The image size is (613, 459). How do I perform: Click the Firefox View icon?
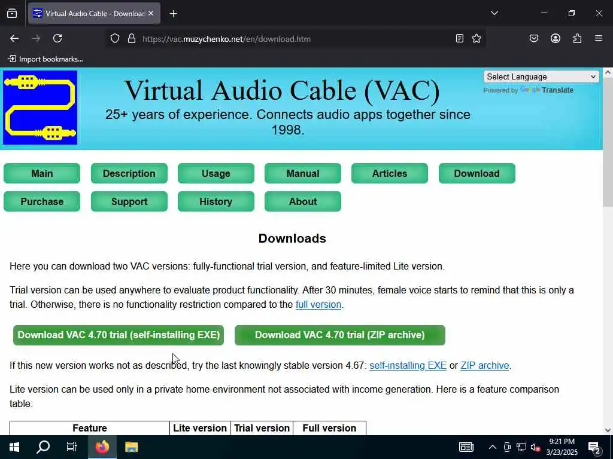tap(12, 14)
